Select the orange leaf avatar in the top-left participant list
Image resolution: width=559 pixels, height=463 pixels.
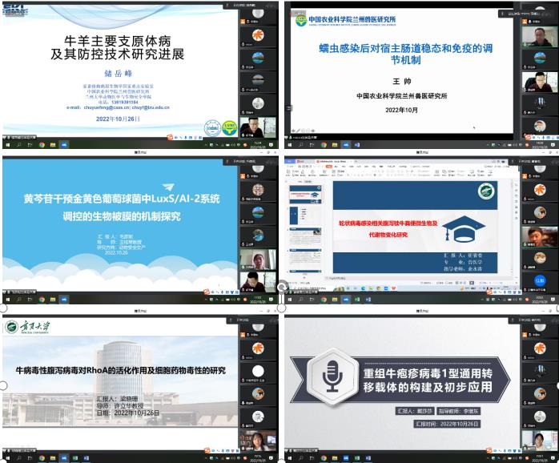pos(258,35)
